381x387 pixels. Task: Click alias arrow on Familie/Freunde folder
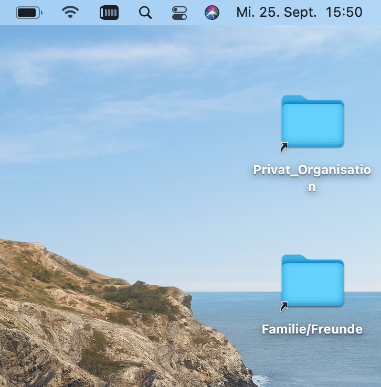pyautogui.click(x=284, y=307)
